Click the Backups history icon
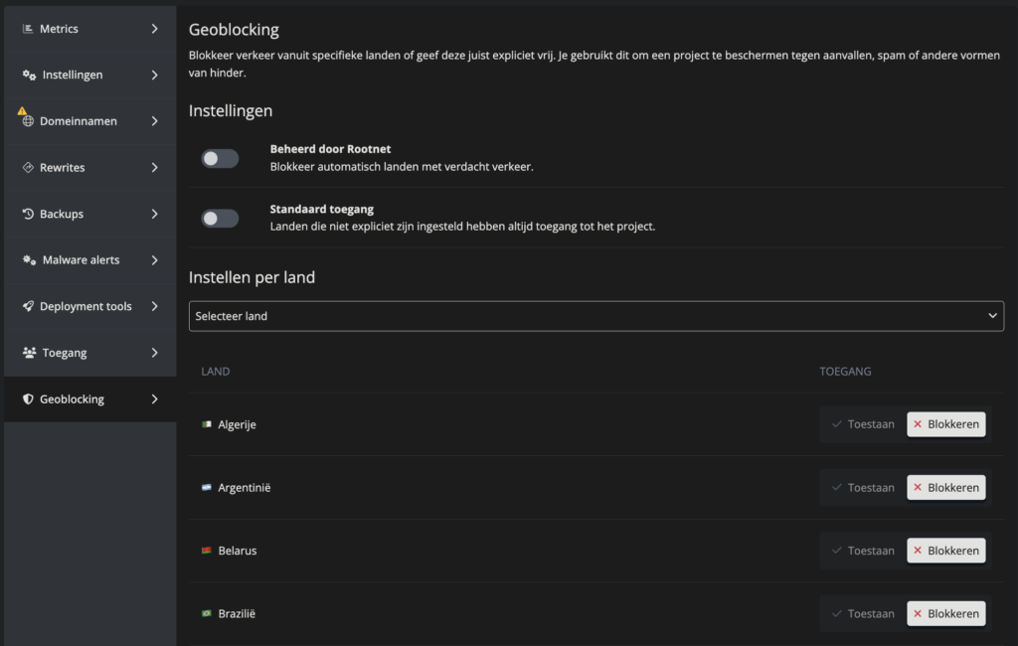Image resolution: width=1018 pixels, height=646 pixels. pos(28,214)
